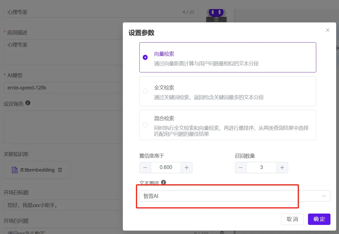Close the 设置参数 dialog with X
The width and height of the screenshot is (339, 234).
tap(328, 30)
